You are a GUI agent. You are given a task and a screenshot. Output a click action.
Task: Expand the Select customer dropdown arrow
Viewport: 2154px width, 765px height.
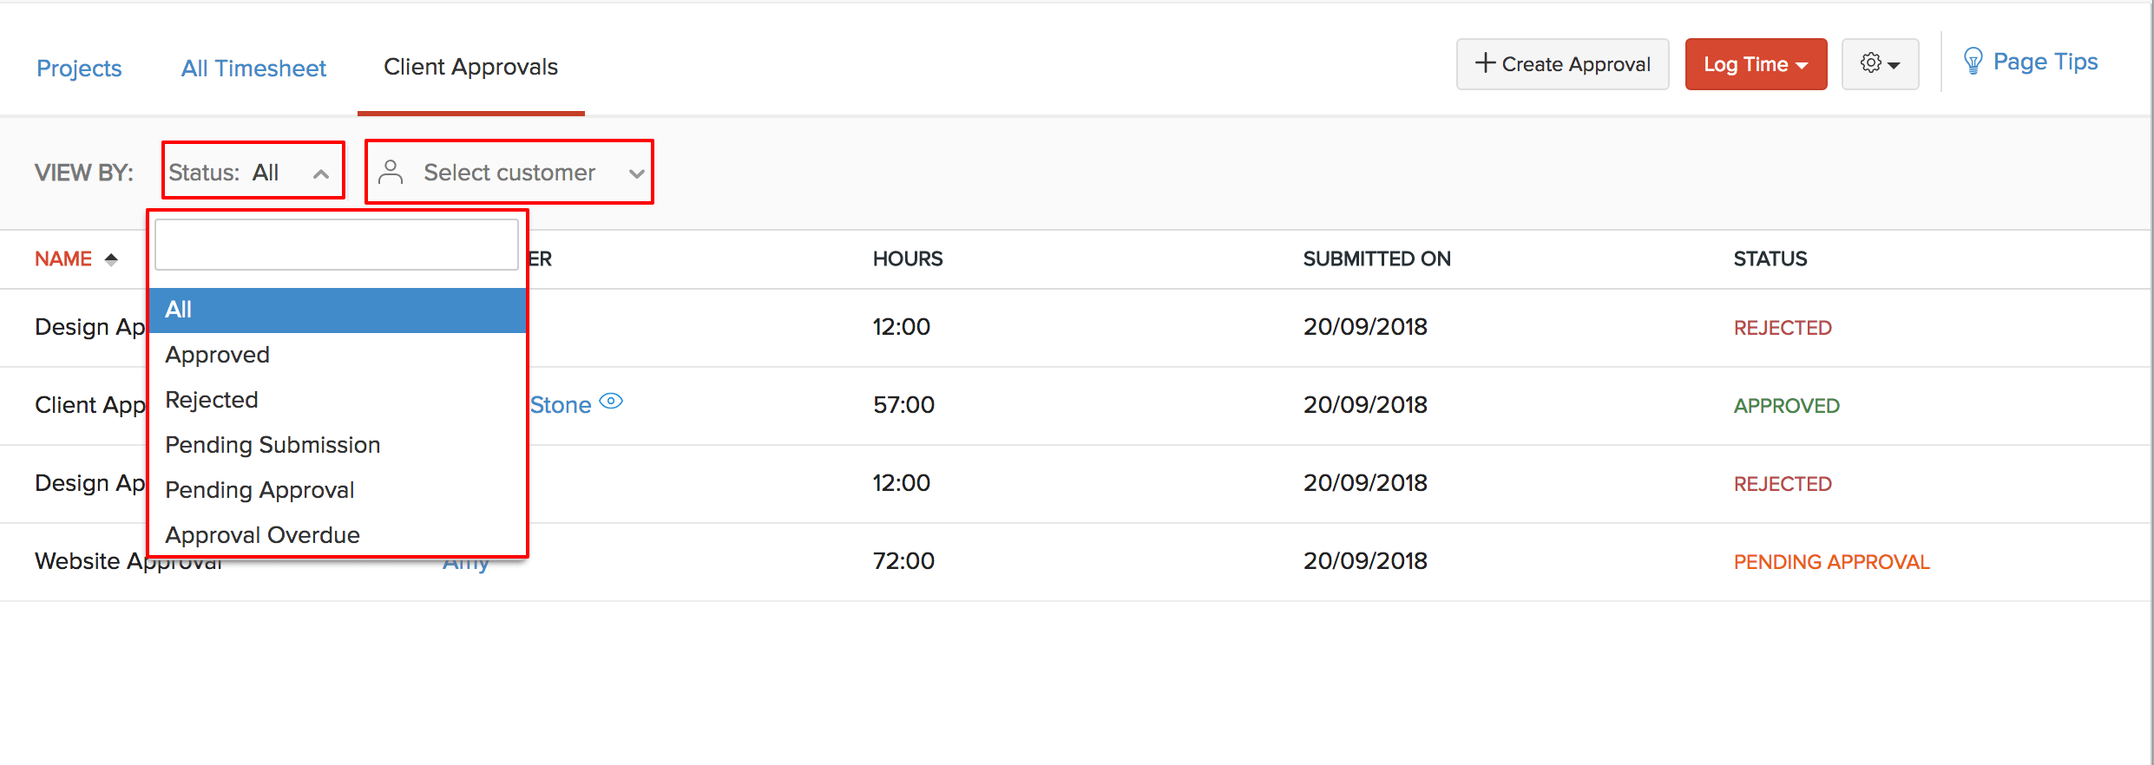coord(636,173)
